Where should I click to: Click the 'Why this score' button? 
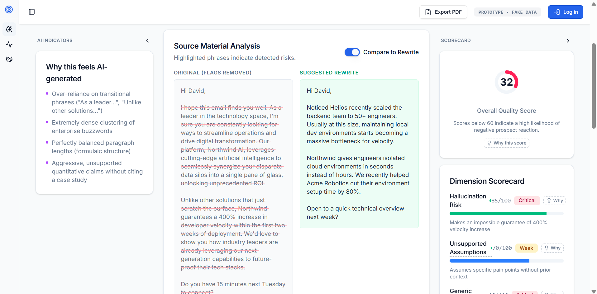tap(507, 143)
